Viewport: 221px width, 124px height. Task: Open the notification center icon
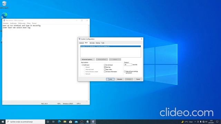point(217,122)
